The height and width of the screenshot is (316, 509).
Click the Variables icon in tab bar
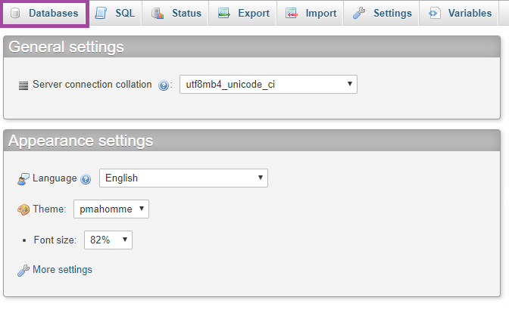click(434, 14)
